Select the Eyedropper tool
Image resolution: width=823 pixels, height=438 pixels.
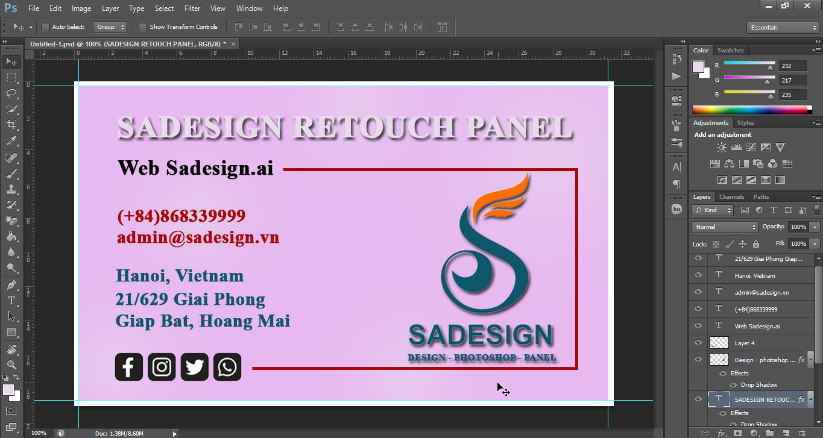point(11,141)
